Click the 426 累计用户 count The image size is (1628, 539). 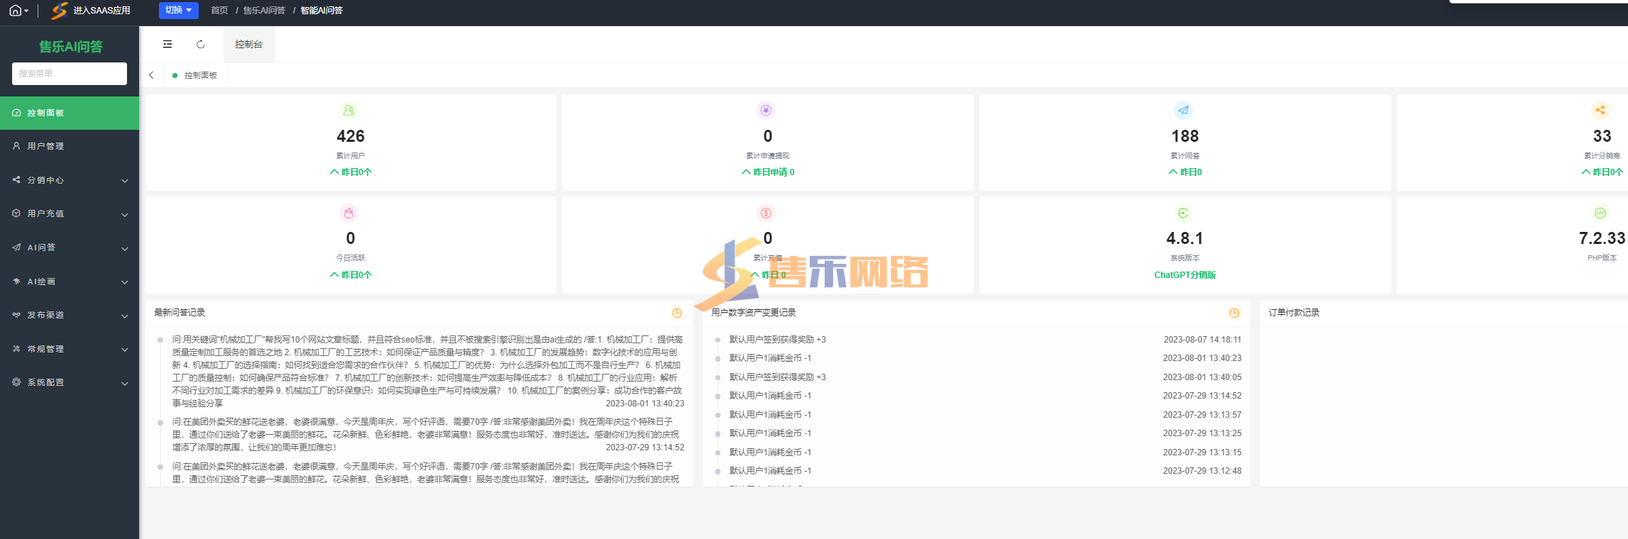click(351, 136)
